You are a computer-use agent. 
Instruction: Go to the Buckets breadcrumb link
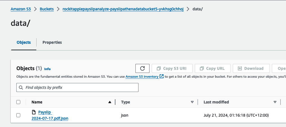point(47,9)
